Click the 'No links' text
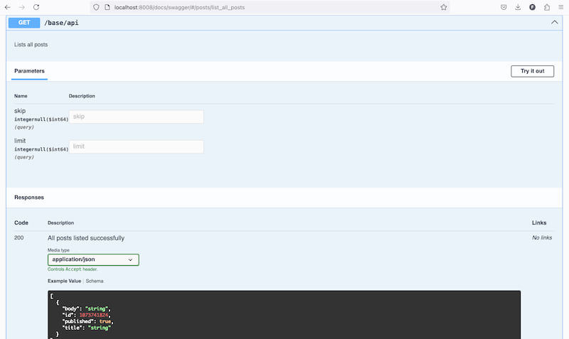This screenshot has width=569, height=339. (x=542, y=237)
